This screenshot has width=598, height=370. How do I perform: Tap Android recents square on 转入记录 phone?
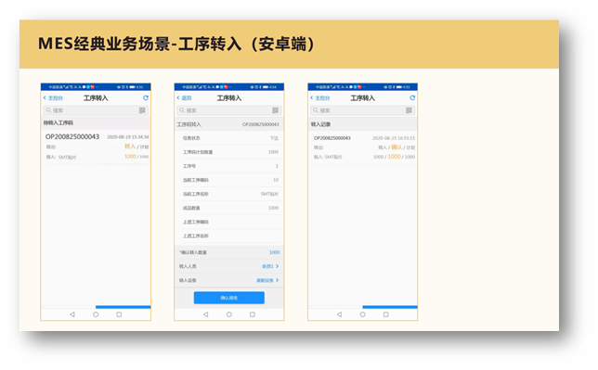pyautogui.click(x=386, y=314)
